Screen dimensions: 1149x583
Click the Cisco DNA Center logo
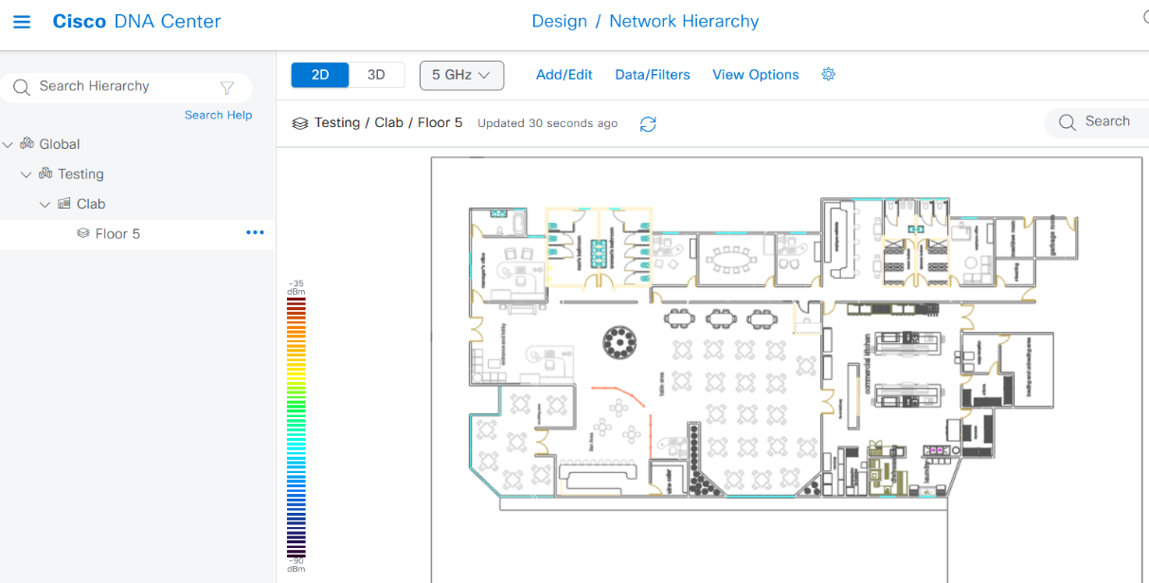coord(136,21)
